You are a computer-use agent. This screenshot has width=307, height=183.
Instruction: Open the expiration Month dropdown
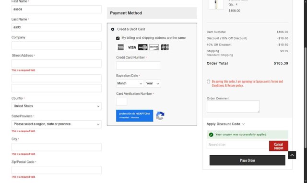[x=130, y=83]
